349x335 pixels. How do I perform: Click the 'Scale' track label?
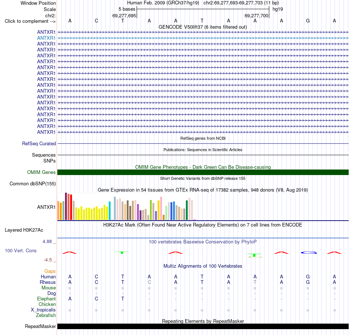pyautogui.click(x=50, y=9)
